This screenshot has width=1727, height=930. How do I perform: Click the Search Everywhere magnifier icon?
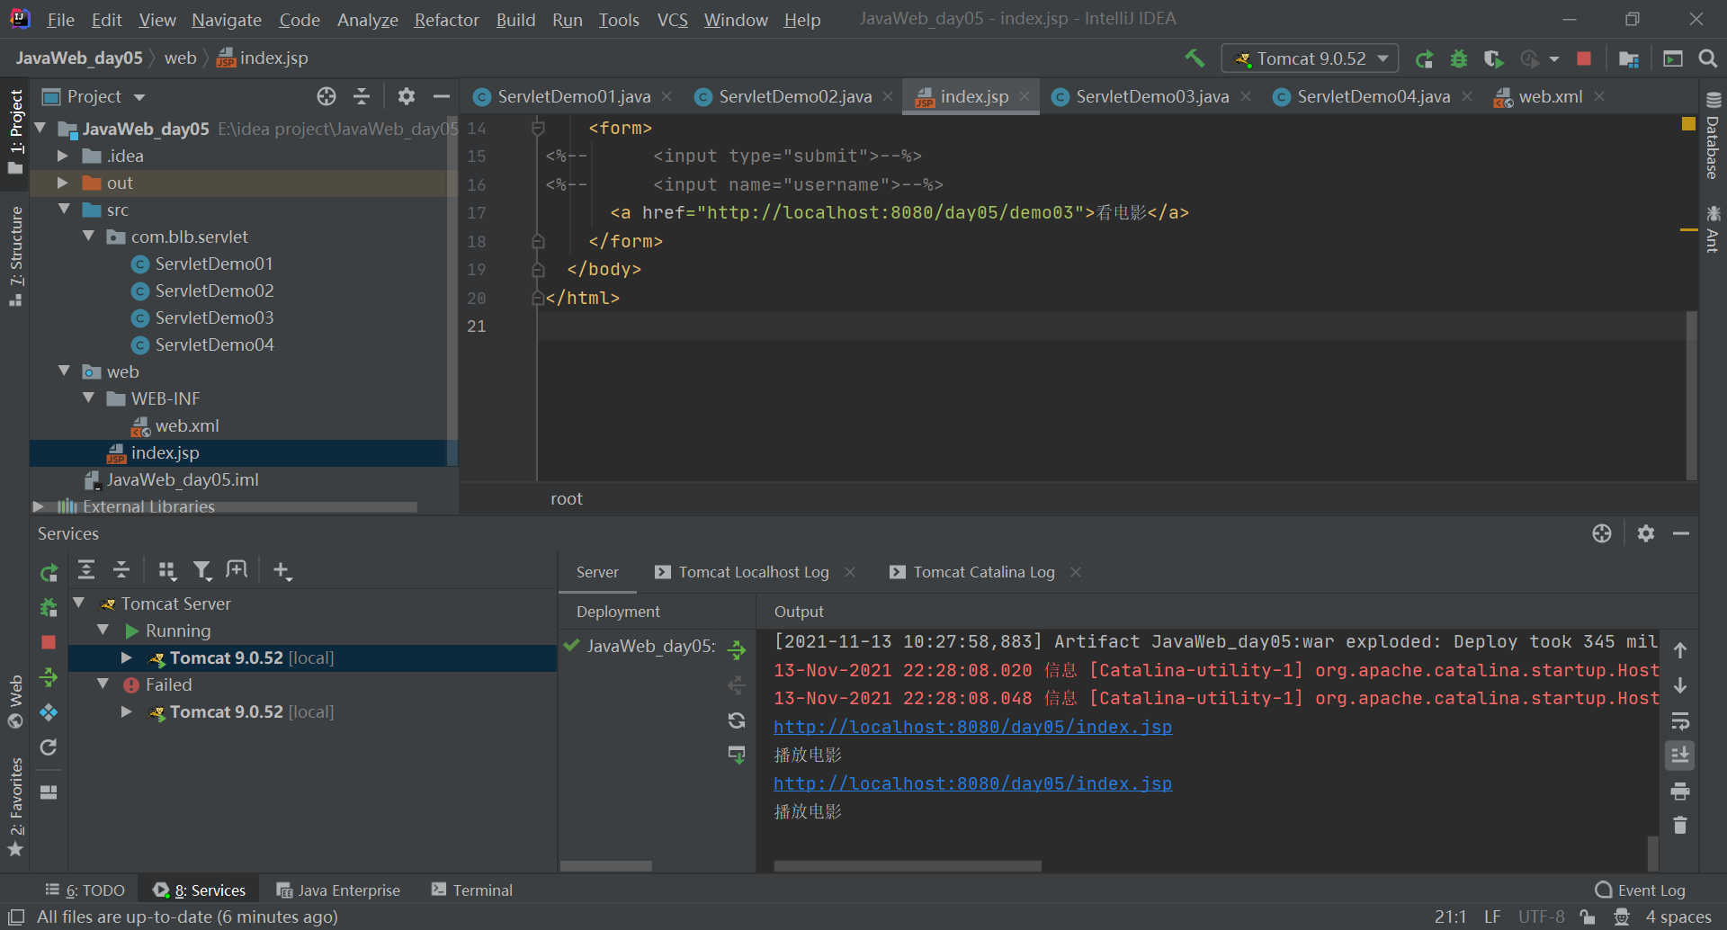click(x=1707, y=58)
